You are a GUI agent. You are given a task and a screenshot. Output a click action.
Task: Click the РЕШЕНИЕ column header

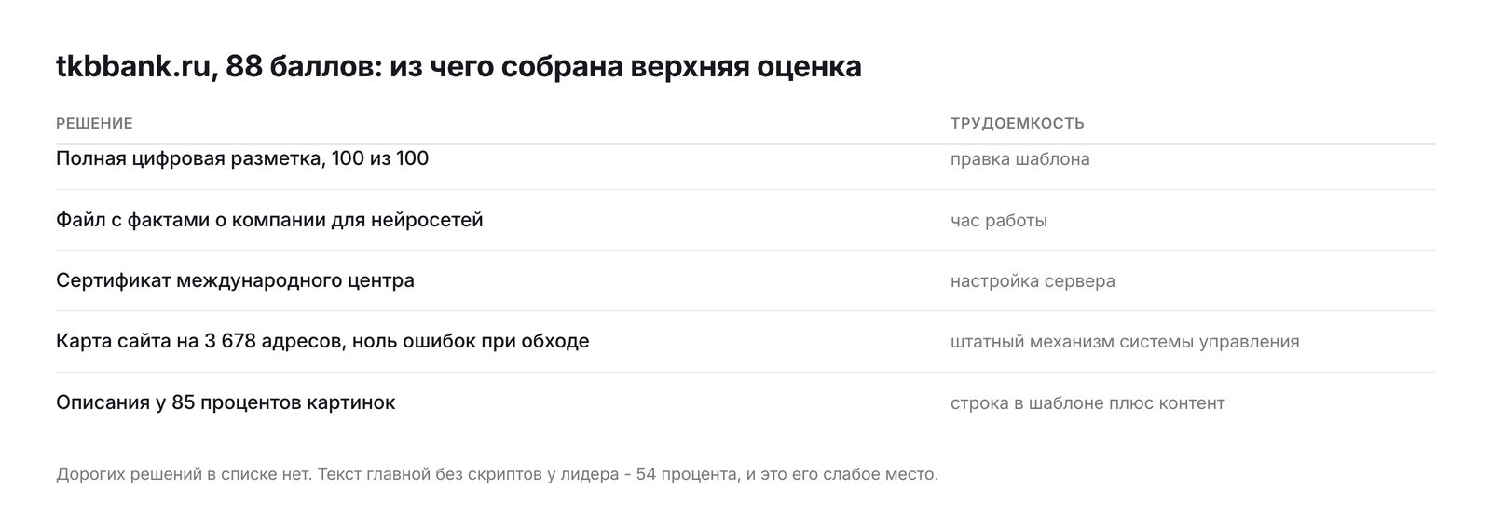[94, 123]
